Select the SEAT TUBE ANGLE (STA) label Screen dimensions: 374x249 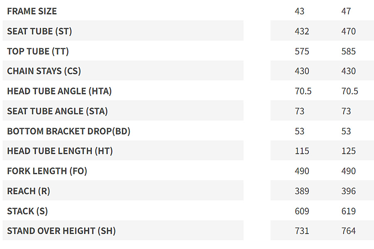click(x=57, y=111)
